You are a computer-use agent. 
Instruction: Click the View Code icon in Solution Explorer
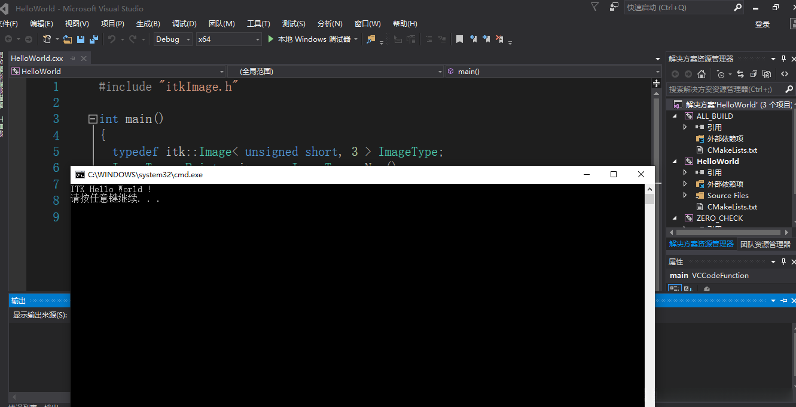click(785, 74)
